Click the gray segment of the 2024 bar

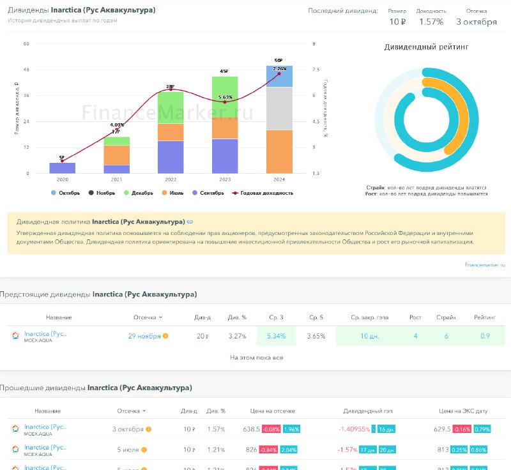coord(279,109)
